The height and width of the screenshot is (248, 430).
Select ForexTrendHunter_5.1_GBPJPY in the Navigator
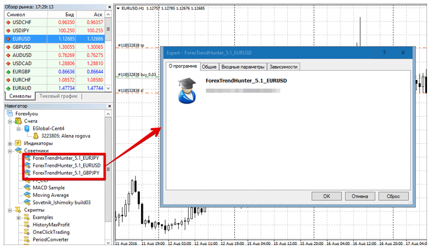[65, 173]
